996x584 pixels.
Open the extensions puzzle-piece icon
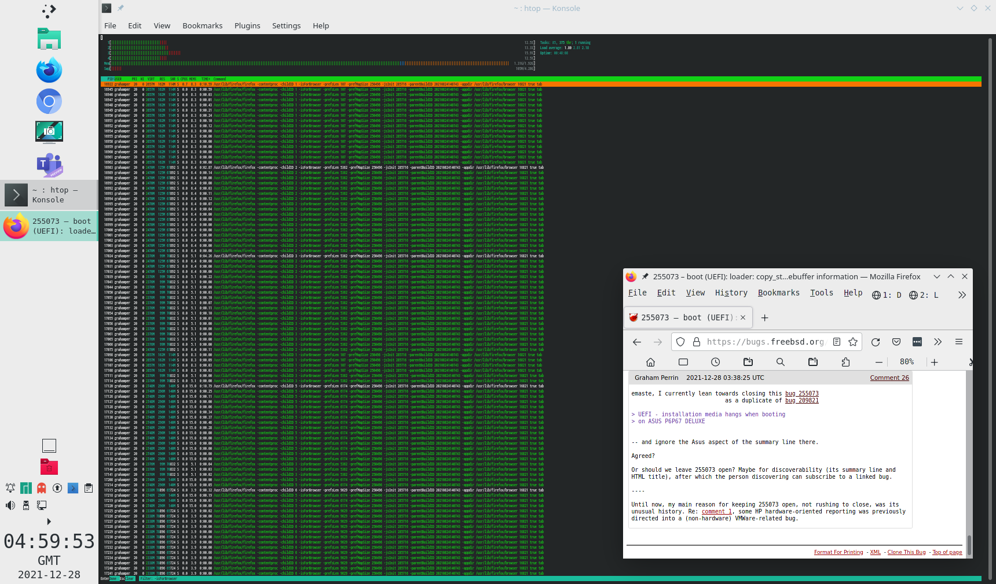click(x=845, y=362)
